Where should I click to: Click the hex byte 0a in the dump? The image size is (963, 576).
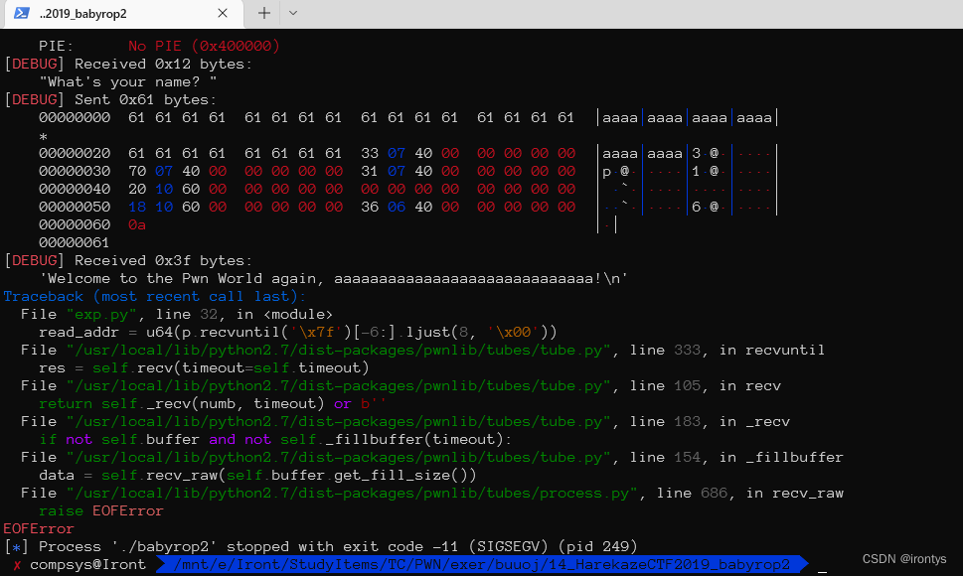point(136,224)
